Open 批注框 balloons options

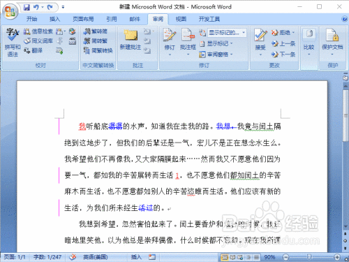click(x=188, y=42)
